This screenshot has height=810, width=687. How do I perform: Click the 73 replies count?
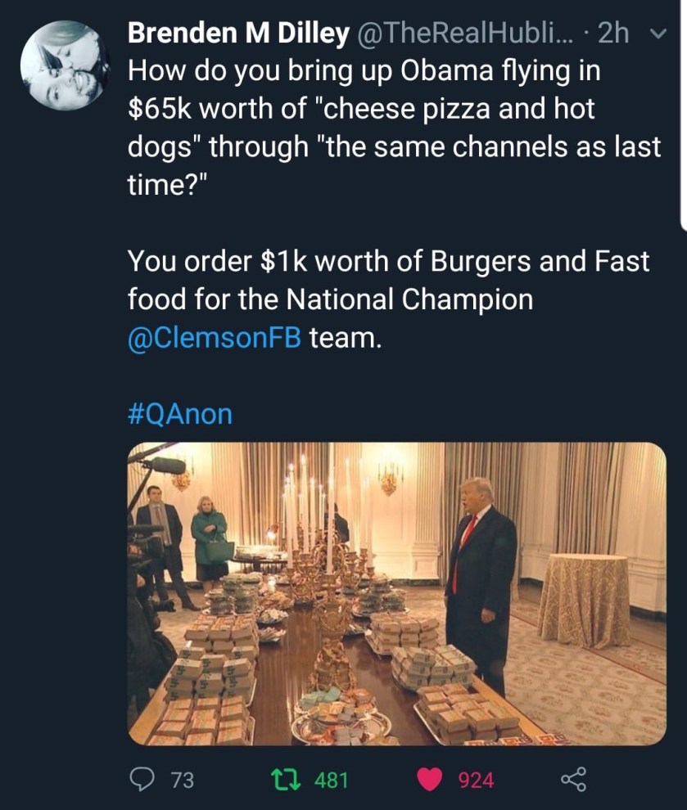[x=182, y=780]
